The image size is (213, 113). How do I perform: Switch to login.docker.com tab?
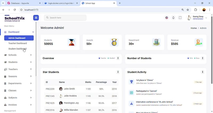(x=61, y=3)
